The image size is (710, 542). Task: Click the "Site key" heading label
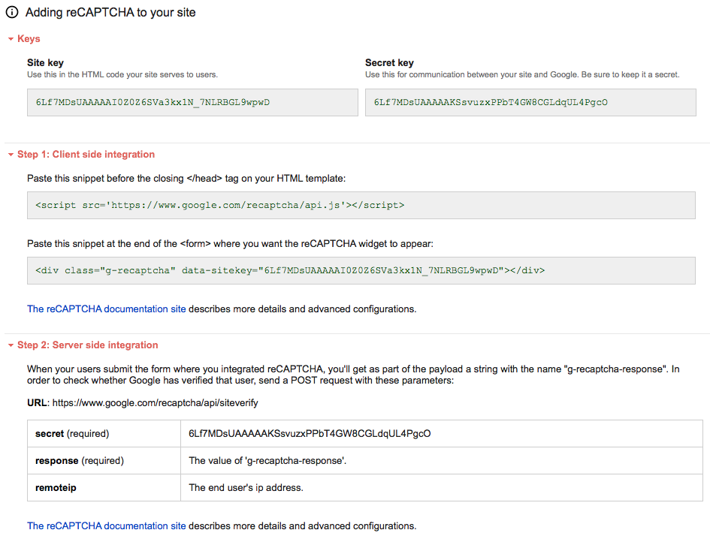coord(45,63)
